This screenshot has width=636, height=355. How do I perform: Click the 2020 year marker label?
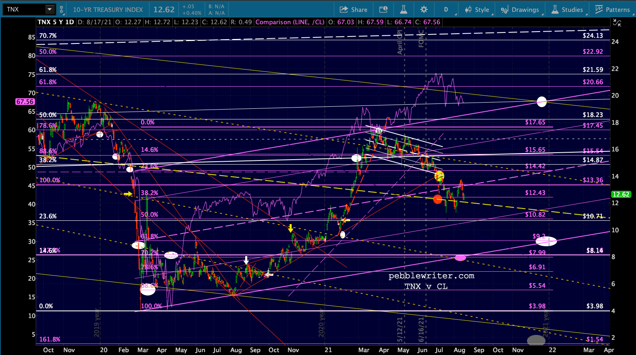tap(322, 323)
